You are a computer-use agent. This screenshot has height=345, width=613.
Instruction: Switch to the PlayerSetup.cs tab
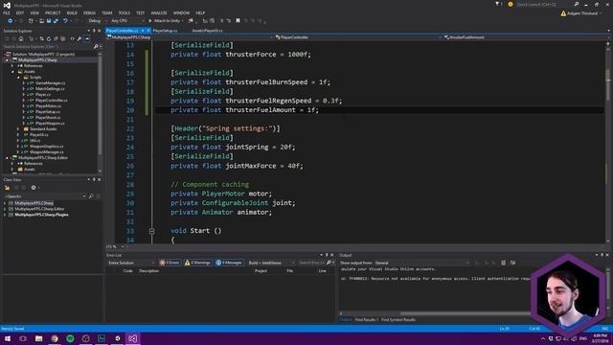(165, 31)
